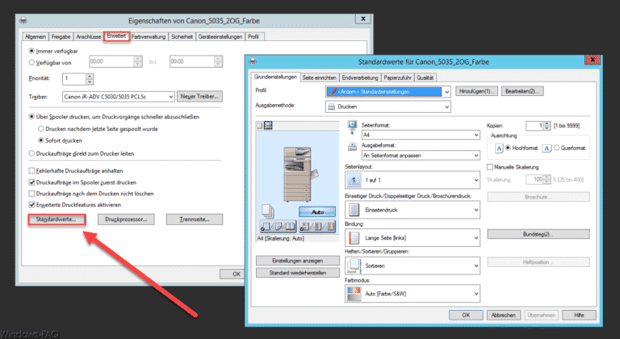The height and width of the screenshot is (339, 620).
Task: Click the duplex/booklet quick-setting icons
Action: pyautogui.click(x=277, y=227)
